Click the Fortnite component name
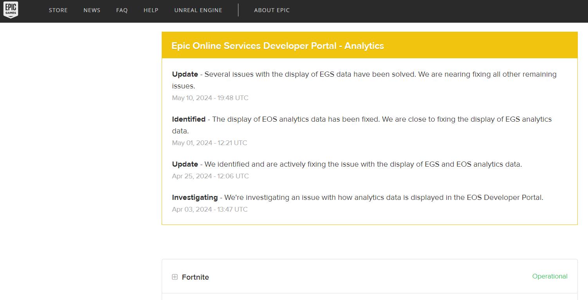This screenshot has width=588, height=300. [195, 277]
